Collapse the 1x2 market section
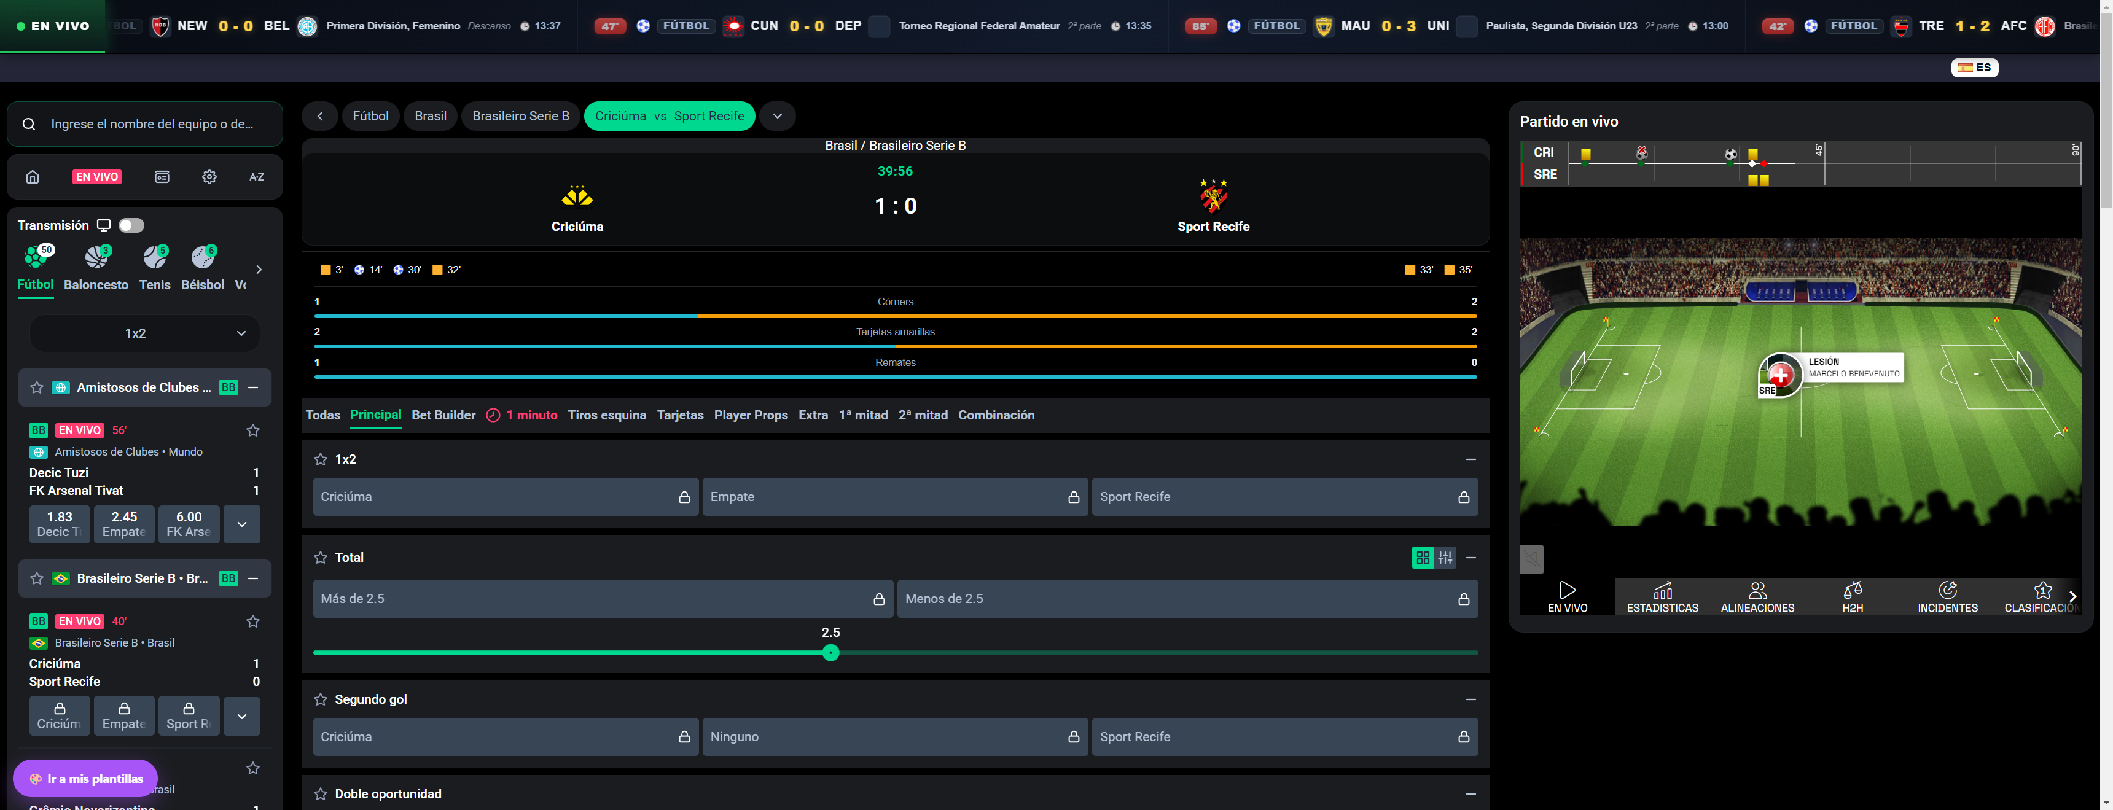Viewport: 2113px width, 810px height. 1471,460
